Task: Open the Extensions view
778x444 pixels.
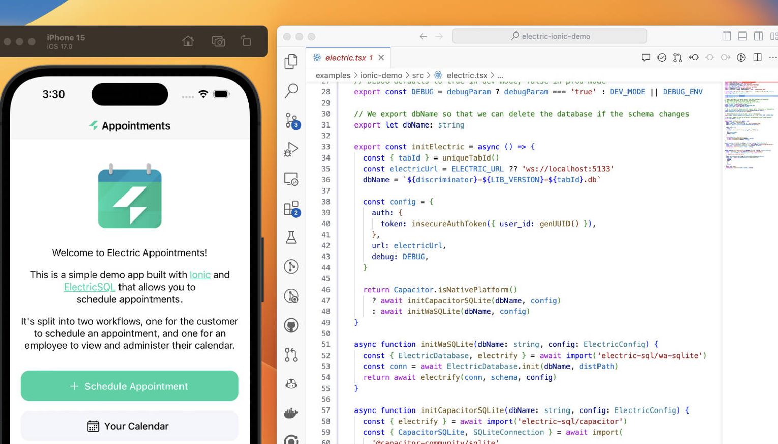Action: [291, 208]
